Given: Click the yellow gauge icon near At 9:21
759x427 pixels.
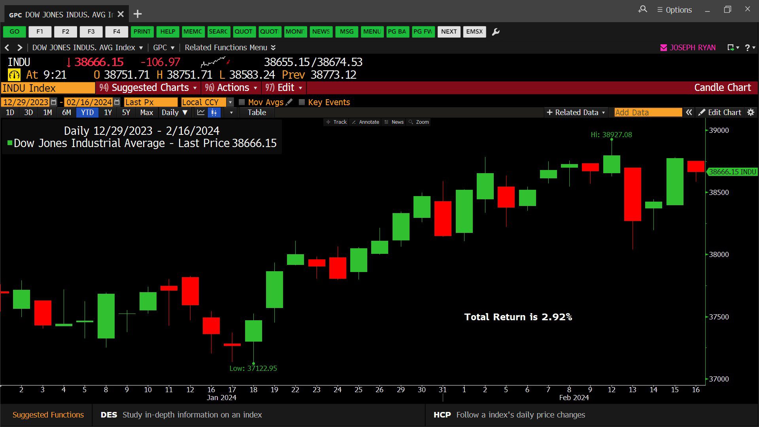Looking at the screenshot, I should click(14, 75).
